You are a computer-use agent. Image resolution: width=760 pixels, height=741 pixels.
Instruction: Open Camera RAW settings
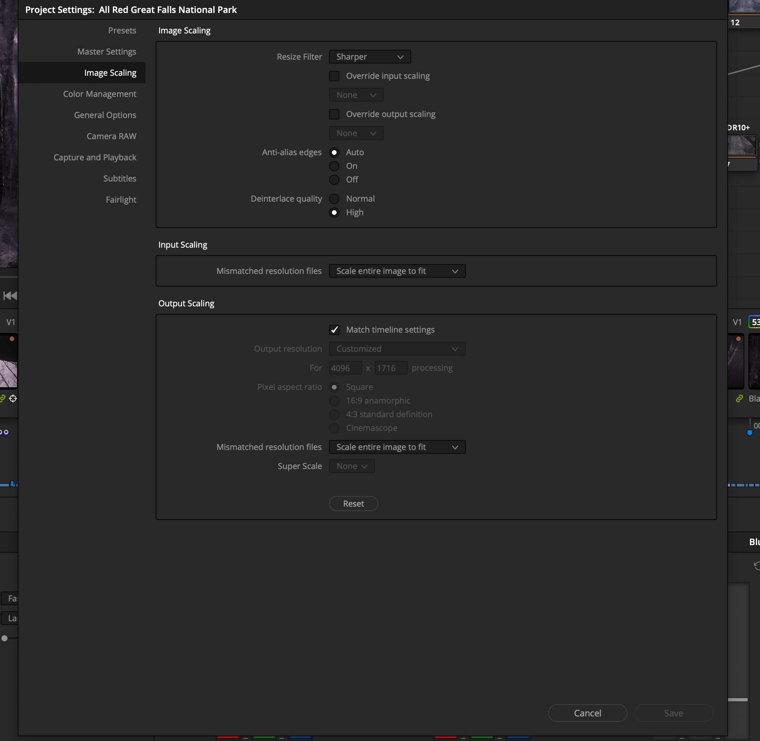[x=111, y=136]
